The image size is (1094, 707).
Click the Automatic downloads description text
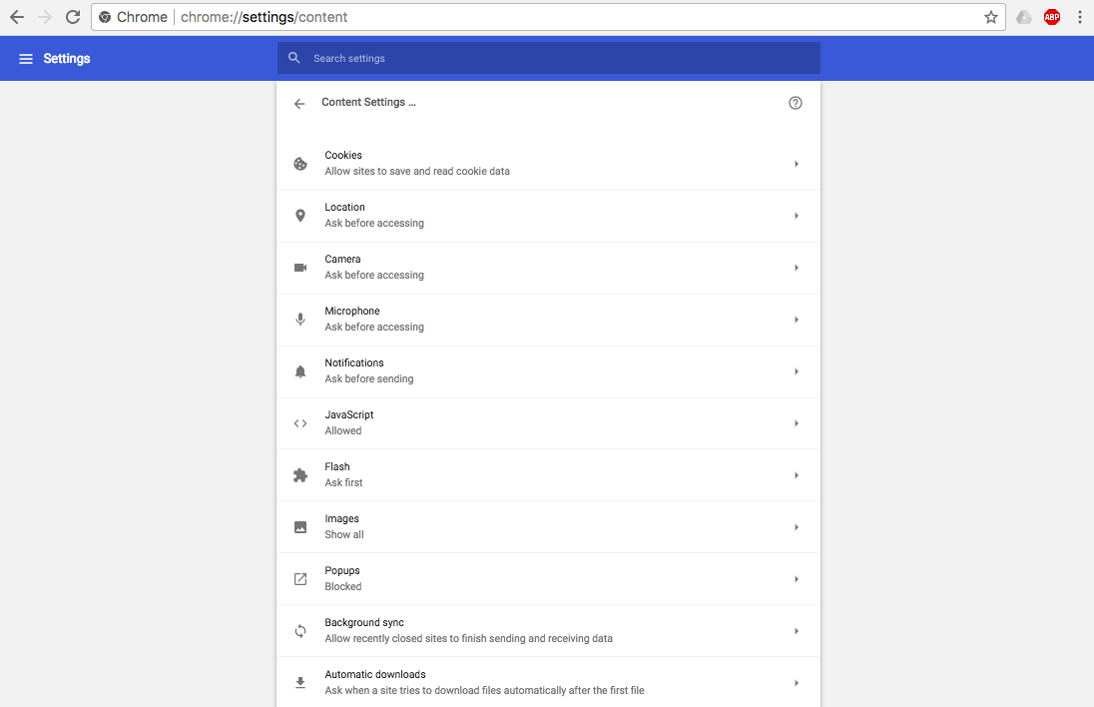coord(484,690)
